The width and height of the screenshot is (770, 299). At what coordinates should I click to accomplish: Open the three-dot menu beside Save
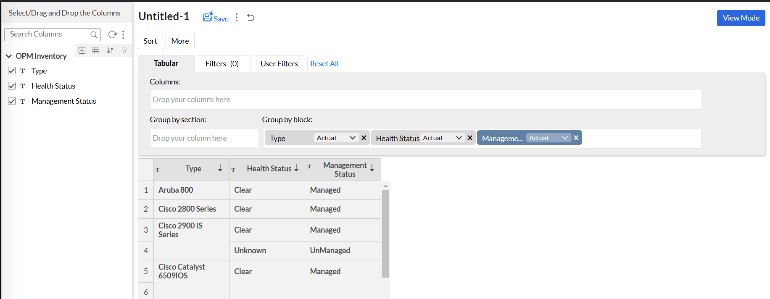(x=237, y=17)
